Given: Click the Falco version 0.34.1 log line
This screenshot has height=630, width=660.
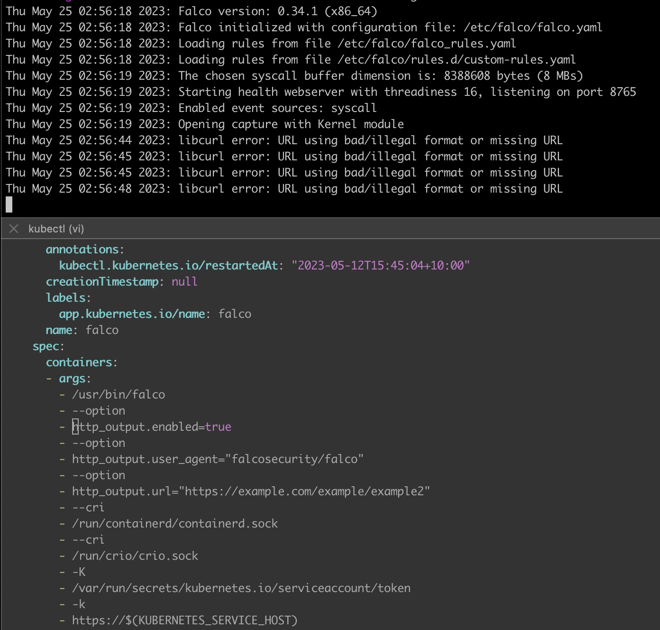Looking at the screenshot, I should click(277, 11).
